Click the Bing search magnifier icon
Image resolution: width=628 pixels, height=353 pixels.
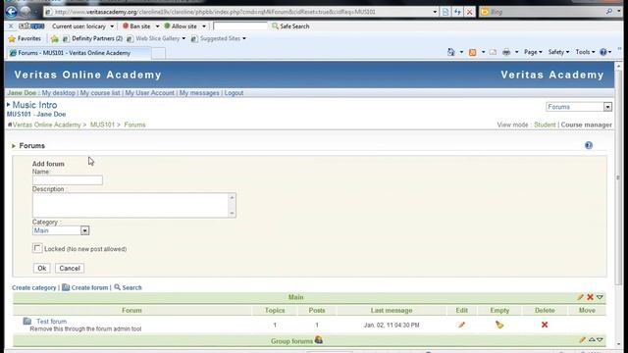coord(608,12)
